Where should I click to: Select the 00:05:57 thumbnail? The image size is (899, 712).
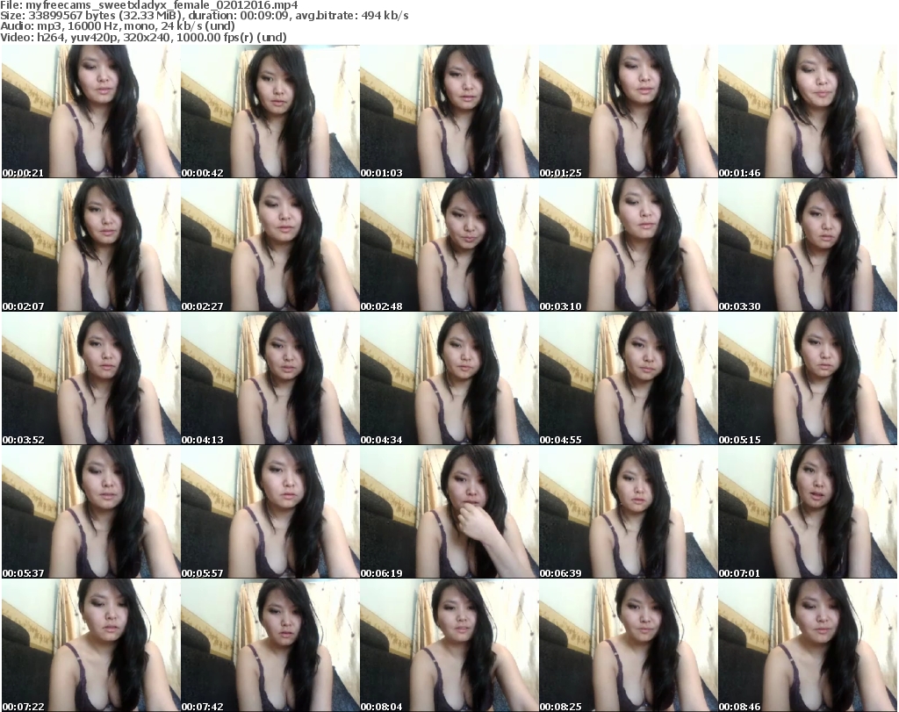pos(270,512)
